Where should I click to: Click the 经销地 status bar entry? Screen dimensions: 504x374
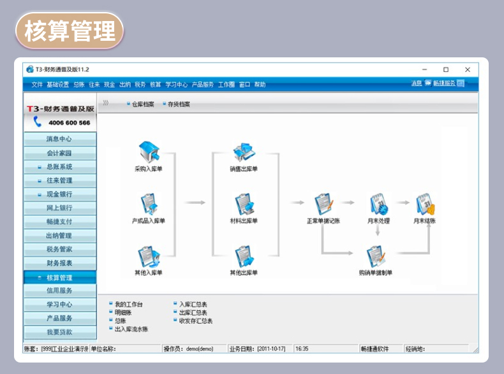pyautogui.click(x=436, y=349)
